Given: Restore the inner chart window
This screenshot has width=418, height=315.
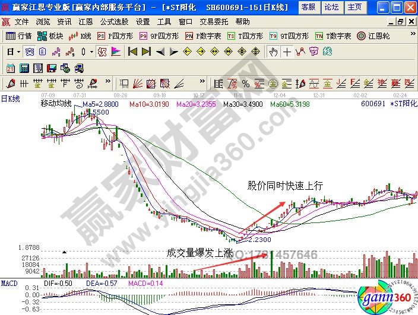Looking at the screenshot, I should (x=400, y=22).
